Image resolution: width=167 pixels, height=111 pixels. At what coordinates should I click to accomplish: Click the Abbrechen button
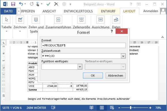[x=115, y=76]
